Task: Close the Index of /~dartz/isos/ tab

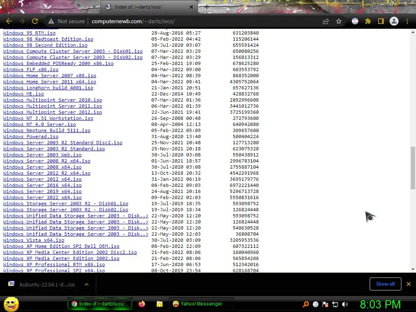Action: pos(191,7)
